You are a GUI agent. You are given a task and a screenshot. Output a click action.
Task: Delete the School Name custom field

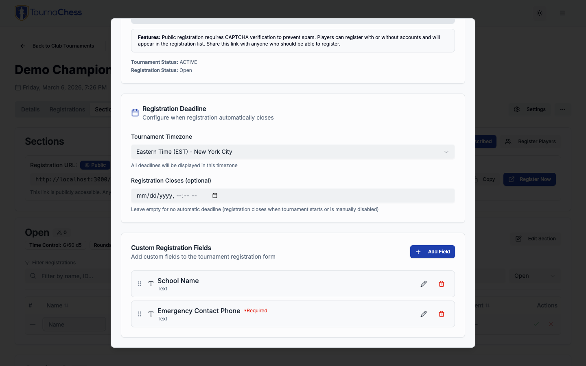point(442,284)
